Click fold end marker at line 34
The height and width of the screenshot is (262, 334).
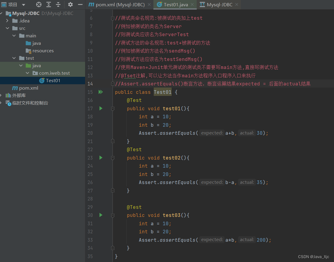click(113, 248)
